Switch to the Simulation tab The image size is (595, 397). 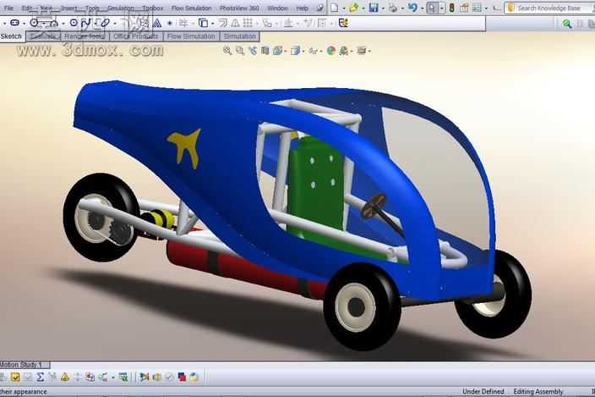point(239,36)
